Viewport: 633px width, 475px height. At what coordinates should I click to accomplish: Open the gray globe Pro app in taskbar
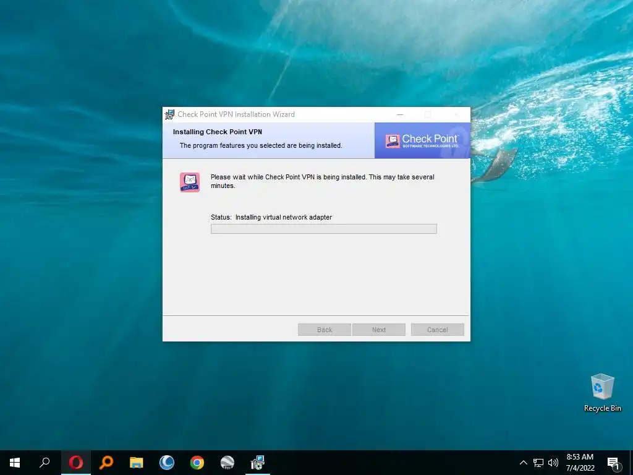point(227,463)
